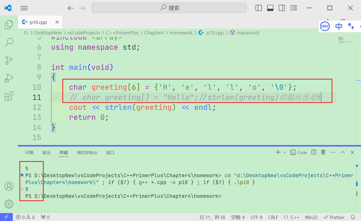
Task: Toggle the primary side bar layout icon
Action: tap(259, 8)
